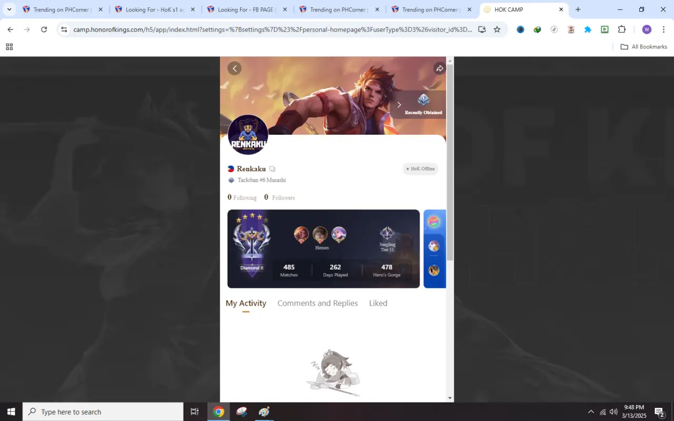
Task: Open the All Bookmarks folder
Action: tap(643, 47)
